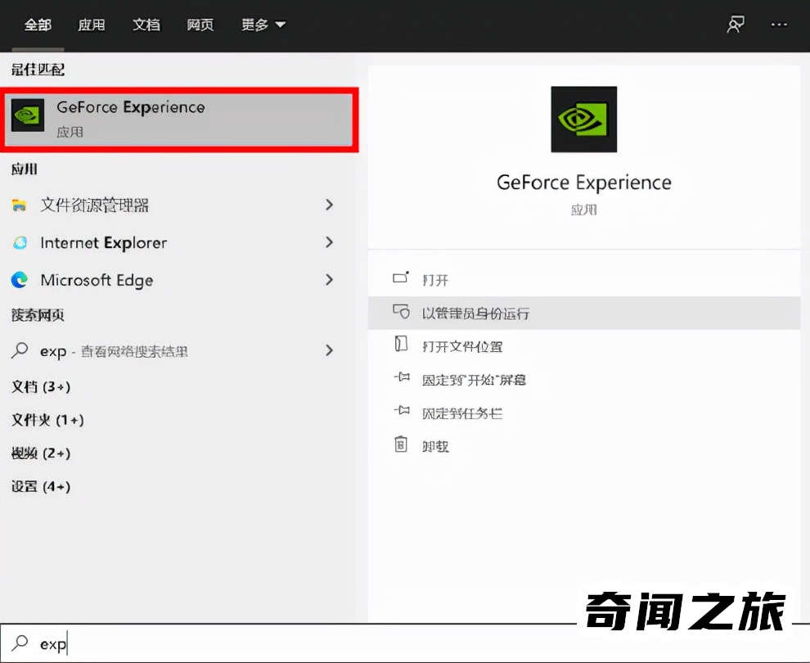Click the small GeForce Experience icon in results
Viewport: 810px width, 663px height.
(28, 115)
